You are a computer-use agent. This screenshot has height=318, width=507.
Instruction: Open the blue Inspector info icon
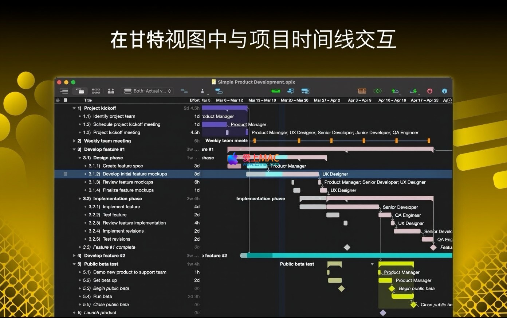444,91
